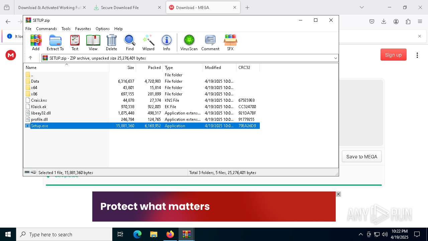The height and width of the screenshot is (241, 428).
Task: Open the Firefox hamburger menu
Action: [x=420, y=21]
